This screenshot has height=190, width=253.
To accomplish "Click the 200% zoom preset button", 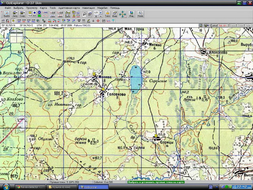I will (19, 20).
